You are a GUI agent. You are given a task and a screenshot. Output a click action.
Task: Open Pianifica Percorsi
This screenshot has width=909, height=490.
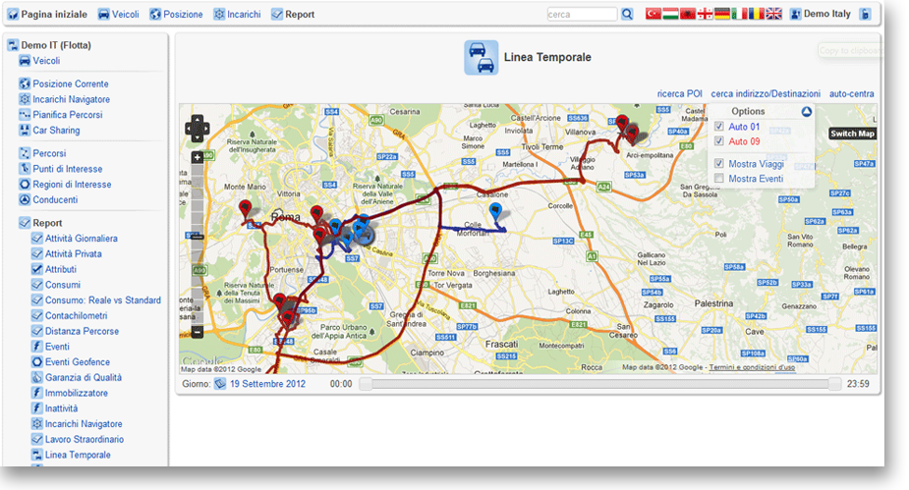61,115
